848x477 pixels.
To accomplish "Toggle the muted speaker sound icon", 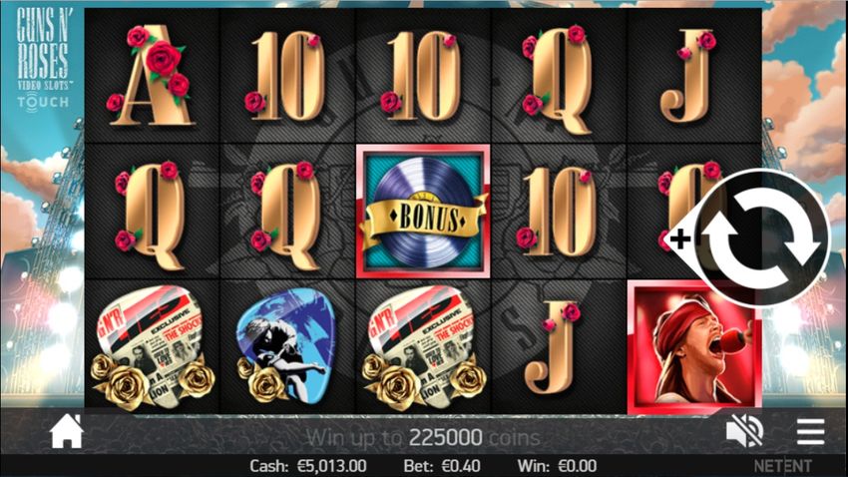I will point(744,431).
